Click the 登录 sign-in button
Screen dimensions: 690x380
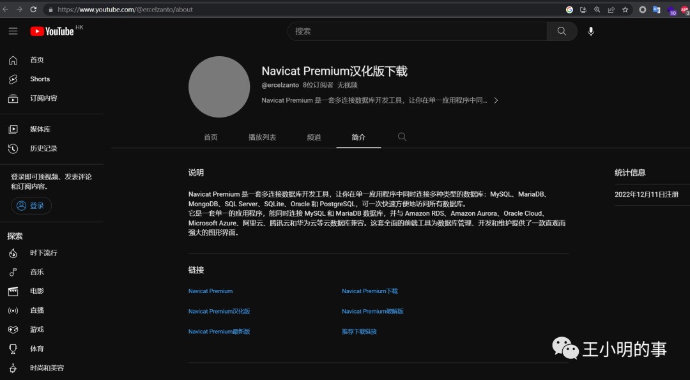coord(31,206)
